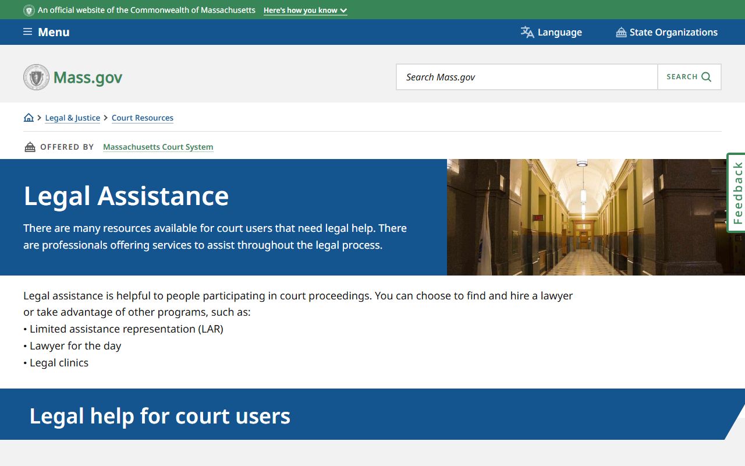
Task: Open the hamburger Menu icon
Action: [x=27, y=32]
